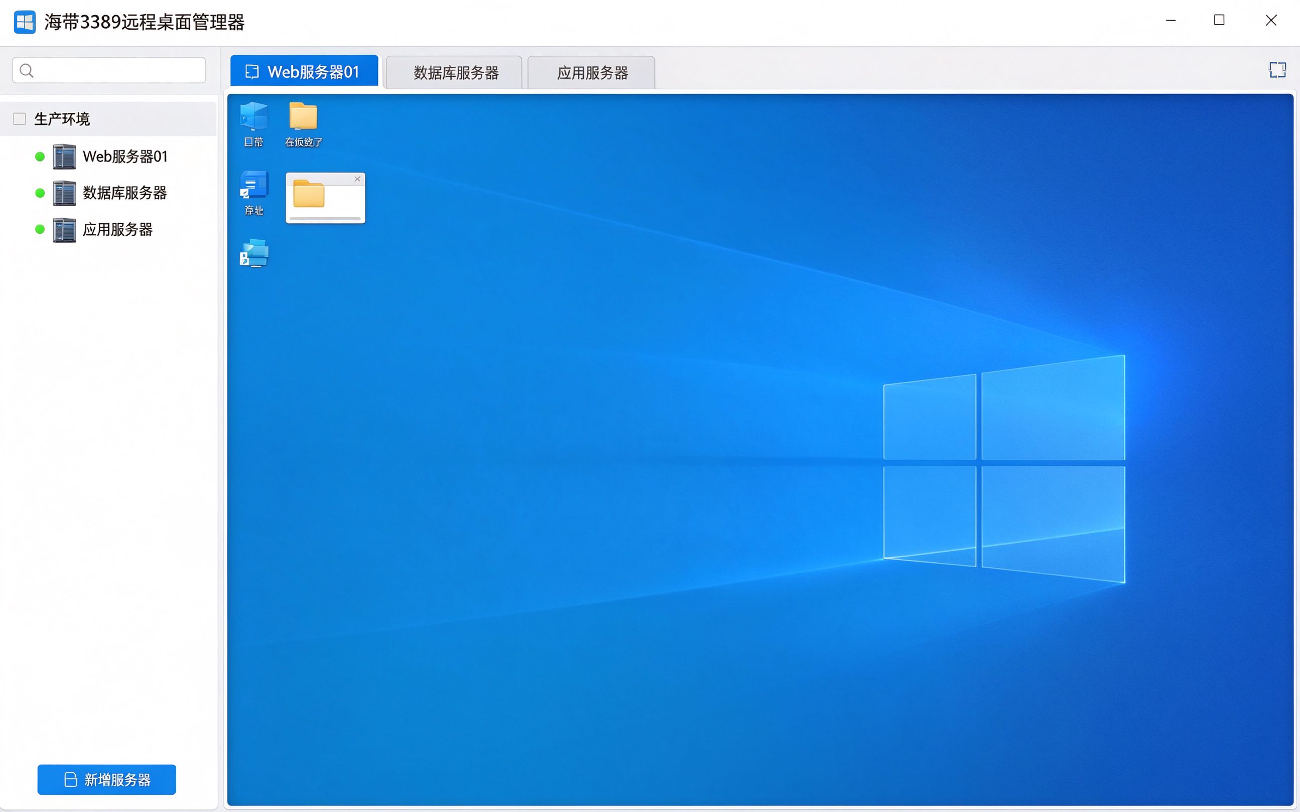Image resolution: width=1300 pixels, height=812 pixels.
Task: Close the small folder popup window
Action: click(x=357, y=180)
